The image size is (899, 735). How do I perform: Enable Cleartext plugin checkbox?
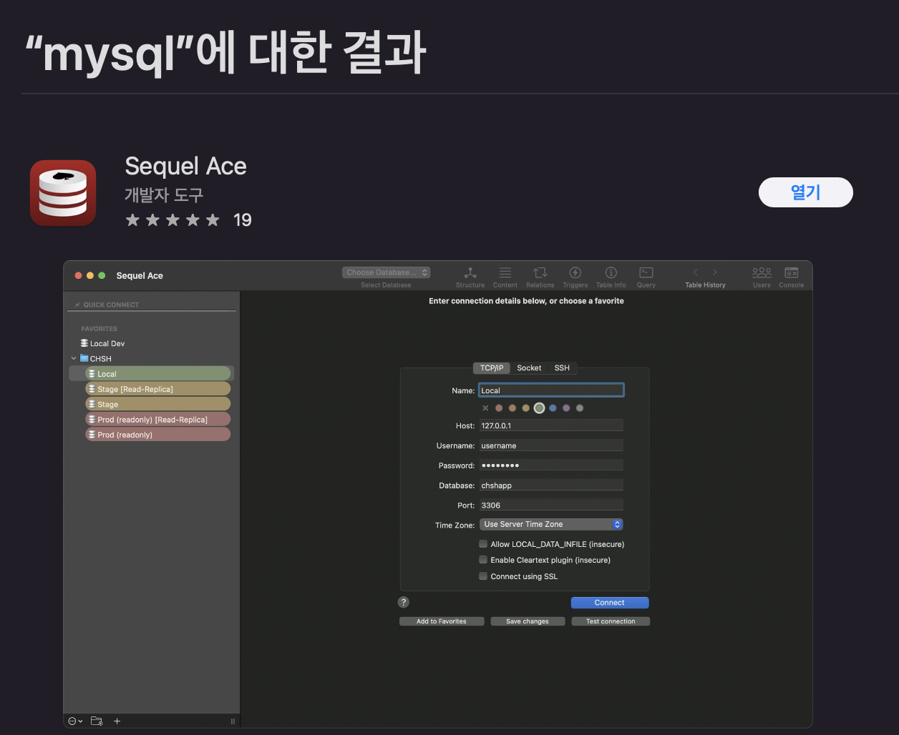(483, 560)
